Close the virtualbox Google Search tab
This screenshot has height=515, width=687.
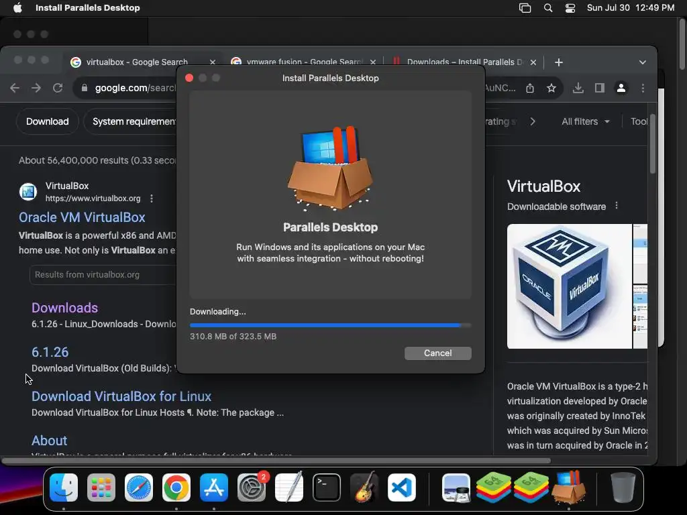click(213, 62)
